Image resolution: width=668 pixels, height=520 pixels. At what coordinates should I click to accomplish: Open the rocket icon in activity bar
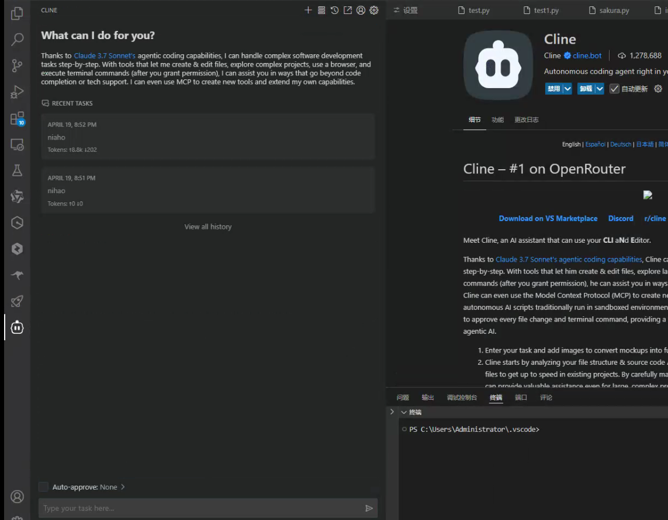click(17, 301)
